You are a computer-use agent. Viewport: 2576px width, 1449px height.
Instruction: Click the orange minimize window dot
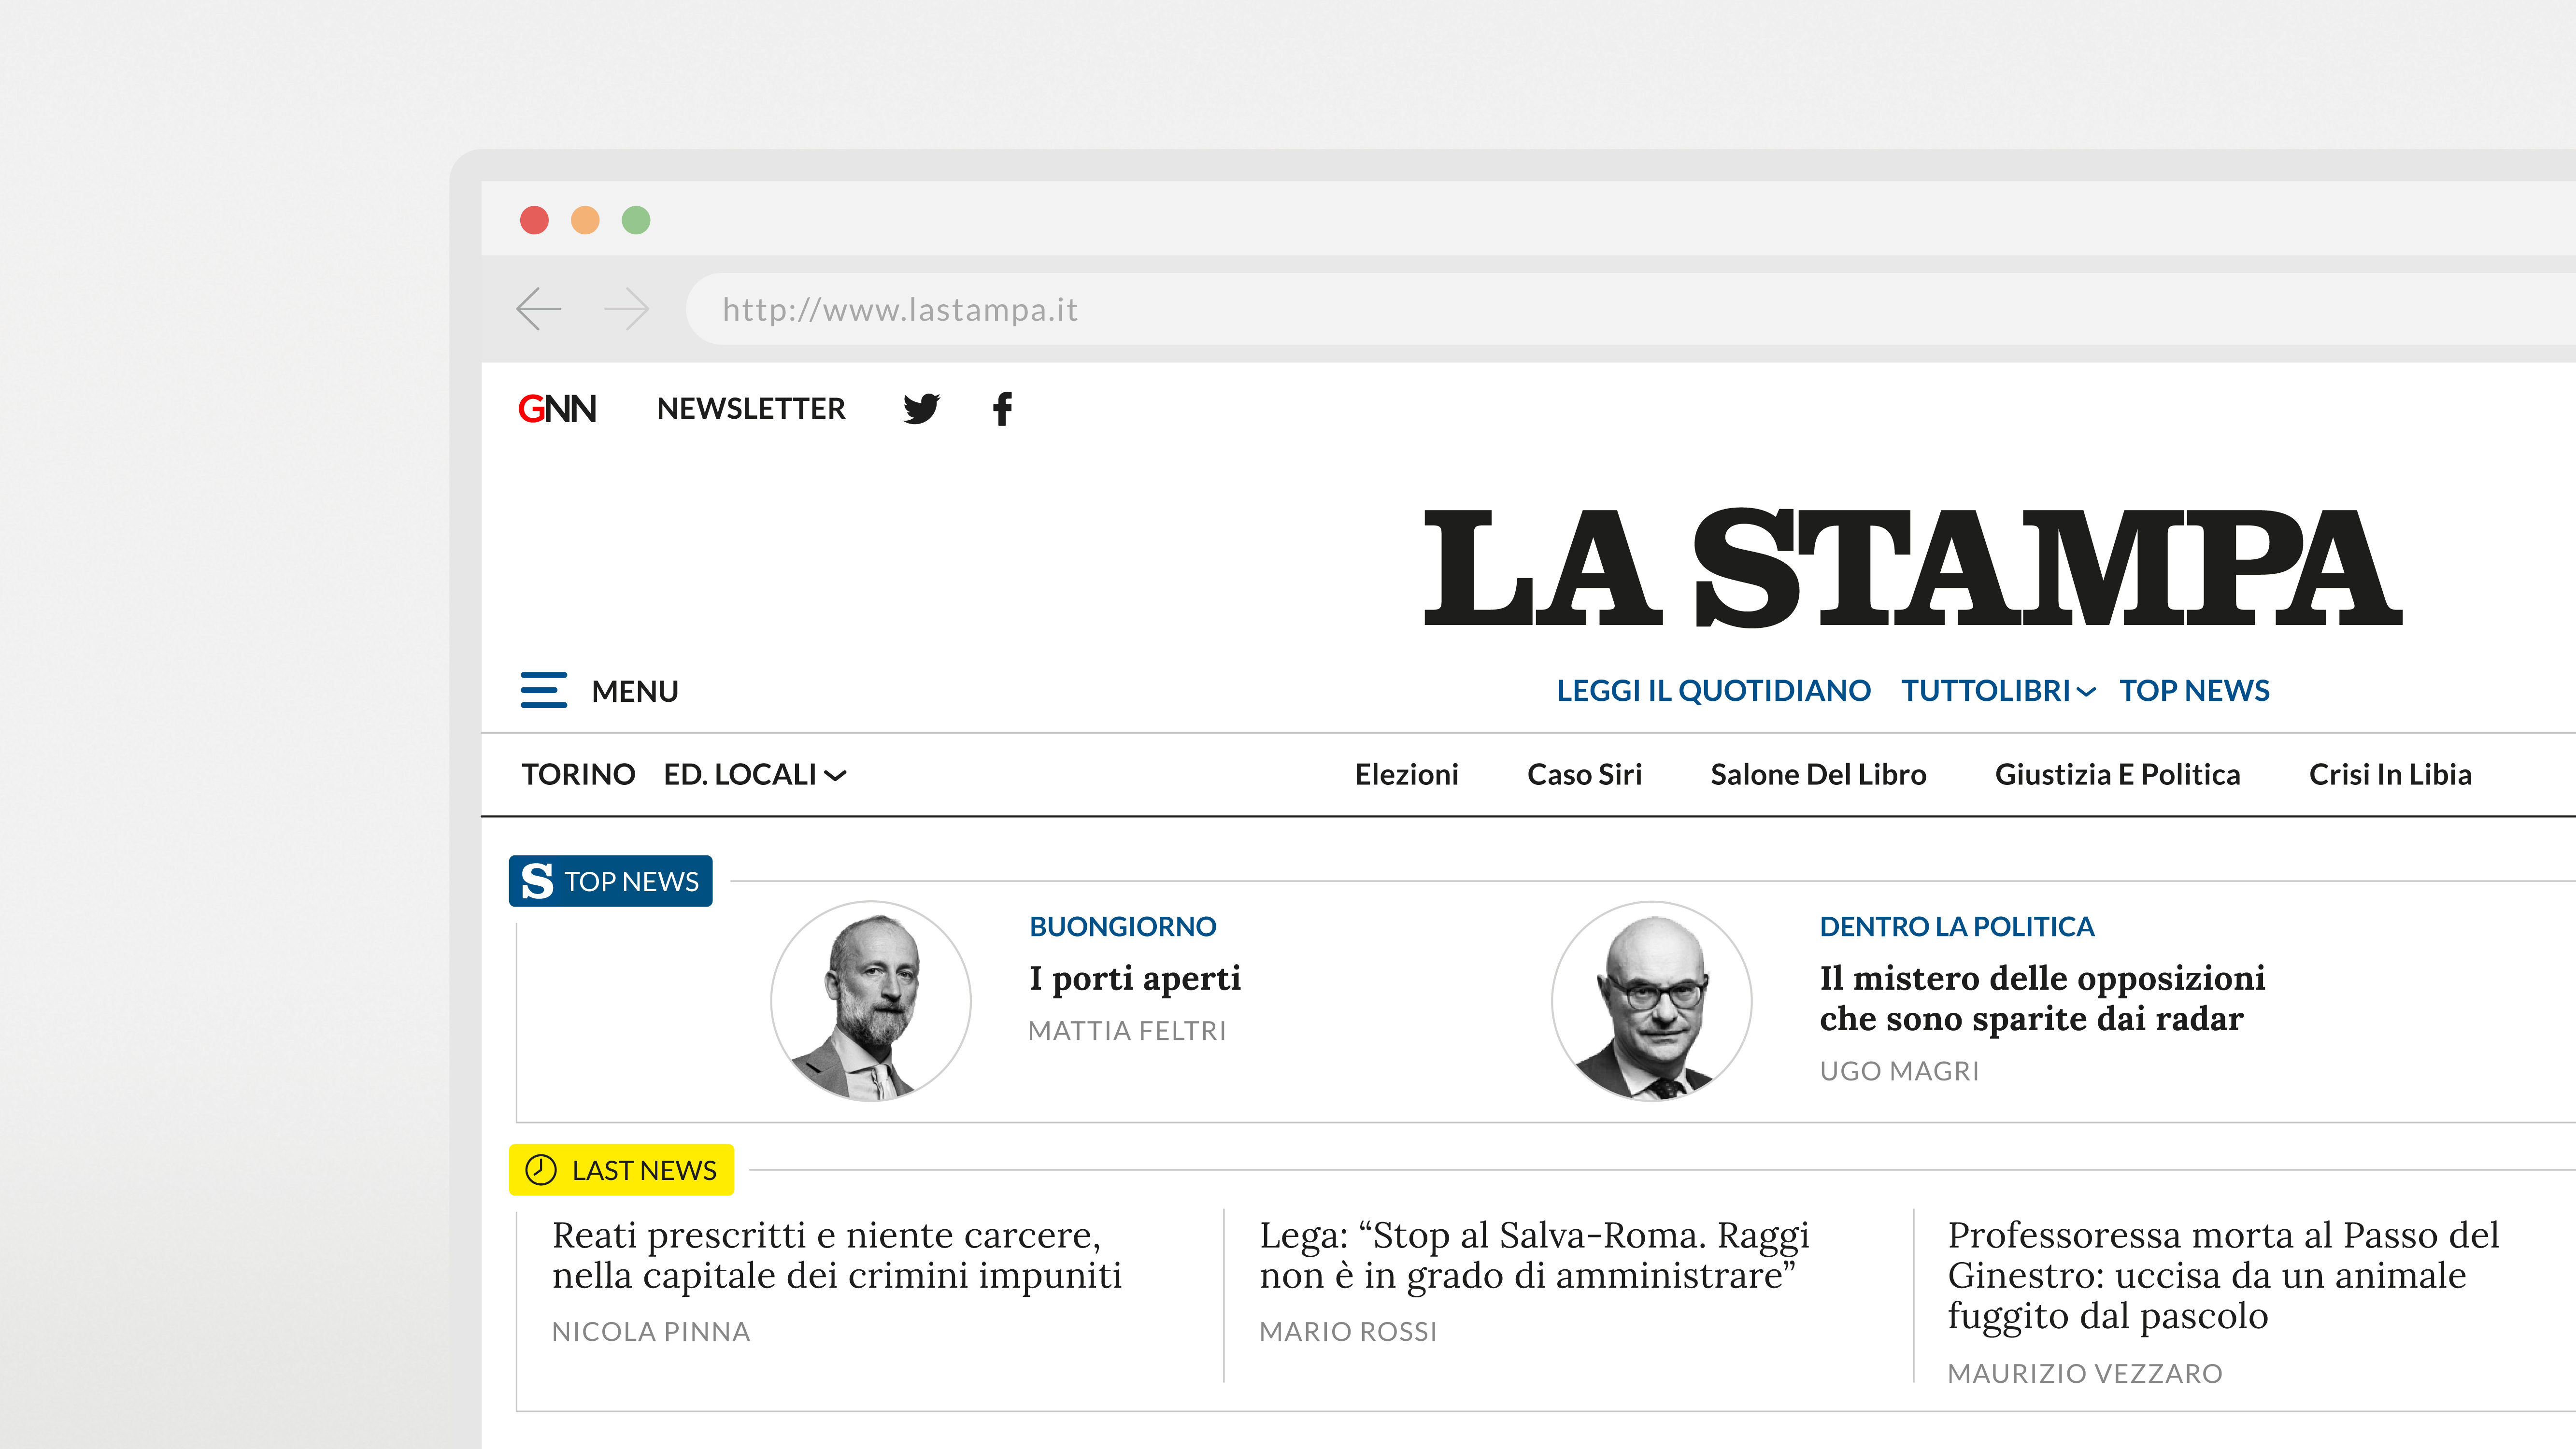click(585, 220)
